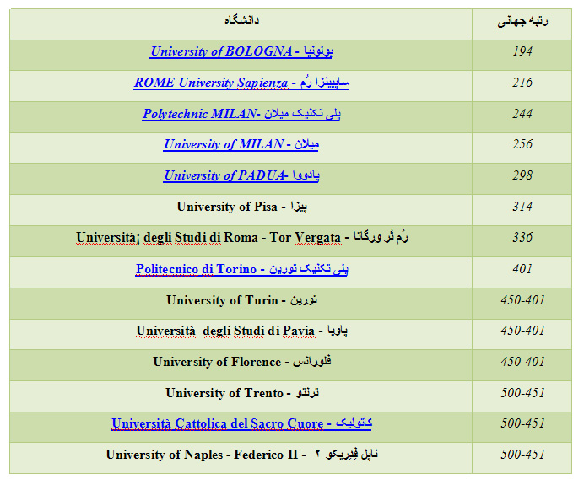Viewport: 584px width, 490px height.
Task: Open the University of BOLOGNA link
Action: tap(241, 51)
